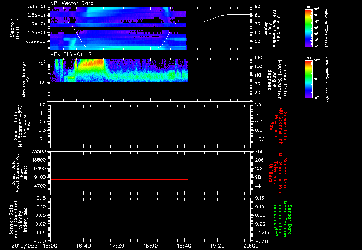Click the '9400' scanner position tick value
Image resolution: width=362 pixels, height=250 pixels.
pyautogui.click(x=40, y=177)
